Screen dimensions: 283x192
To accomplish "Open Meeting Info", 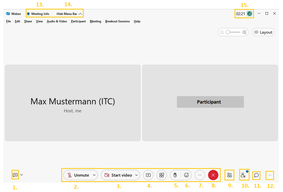I will click(38, 14).
